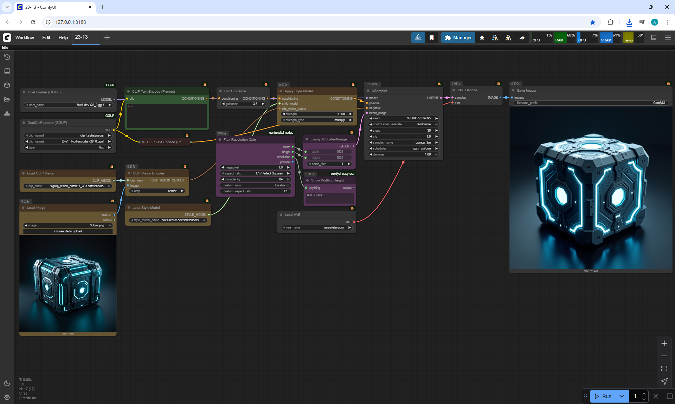Open the Help menu
Viewport: 675px width, 404px height.
[63, 38]
